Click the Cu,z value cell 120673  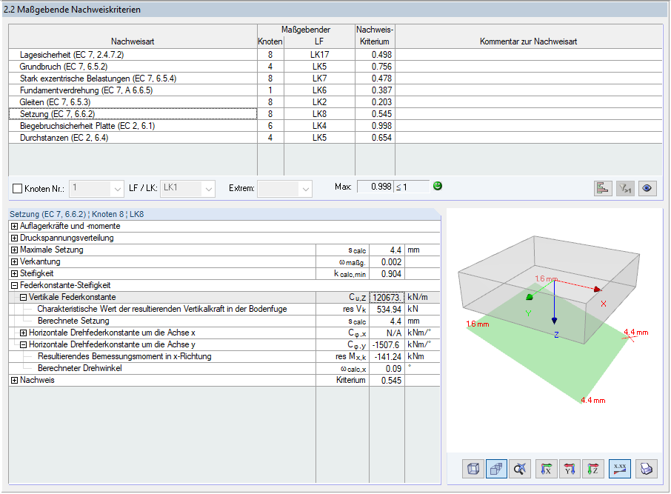coord(387,297)
